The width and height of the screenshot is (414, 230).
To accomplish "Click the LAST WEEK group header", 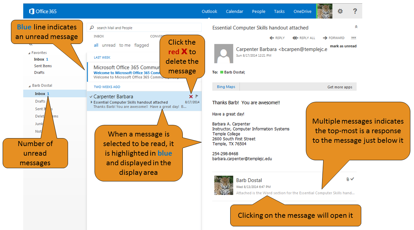I will (102, 57).
